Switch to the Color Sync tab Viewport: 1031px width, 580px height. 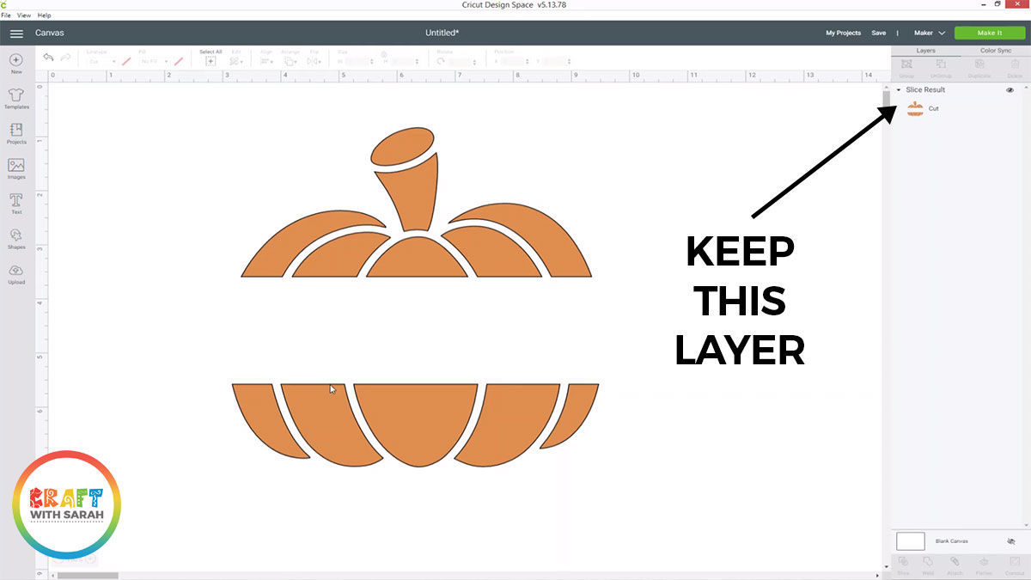point(996,51)
